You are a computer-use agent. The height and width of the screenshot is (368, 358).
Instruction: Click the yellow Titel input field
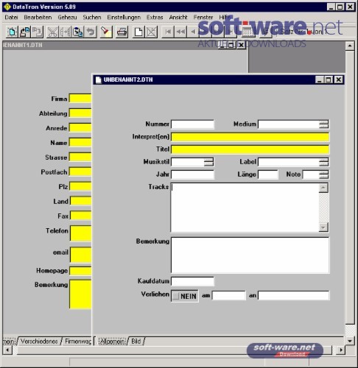[250, 149]
